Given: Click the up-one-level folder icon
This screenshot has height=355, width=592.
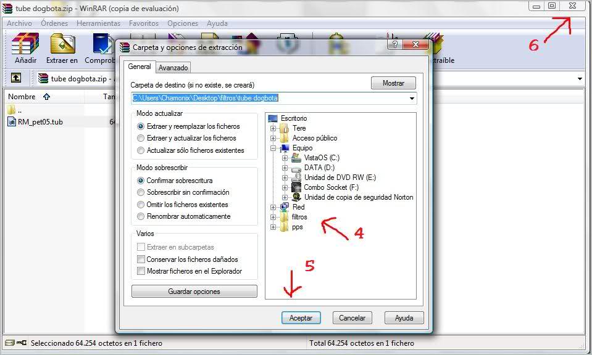Looking at the screenshot, I should [x=16, y=78].
